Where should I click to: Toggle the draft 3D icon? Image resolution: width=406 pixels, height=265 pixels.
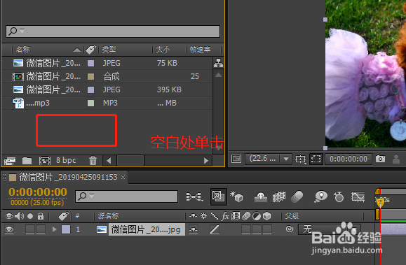[x=236, y=196]
